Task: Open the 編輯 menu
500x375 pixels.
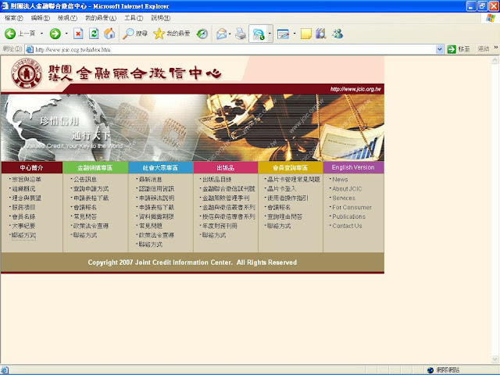Action: [40, 18]
